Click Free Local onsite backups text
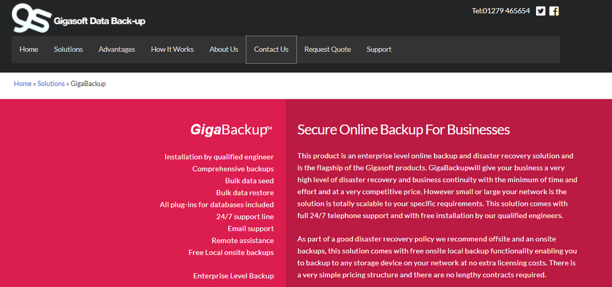This screenshot has height=287, width=612. [x=231, y=252]
